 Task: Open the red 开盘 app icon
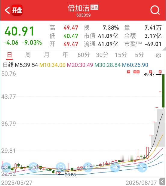(x=17, y=10)
